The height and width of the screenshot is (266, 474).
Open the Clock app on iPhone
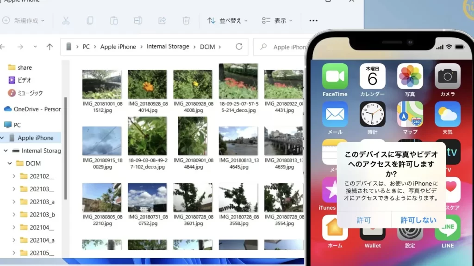tap(373, 114)
